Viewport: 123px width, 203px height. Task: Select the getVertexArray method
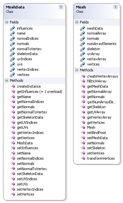(x=99, y=117)
